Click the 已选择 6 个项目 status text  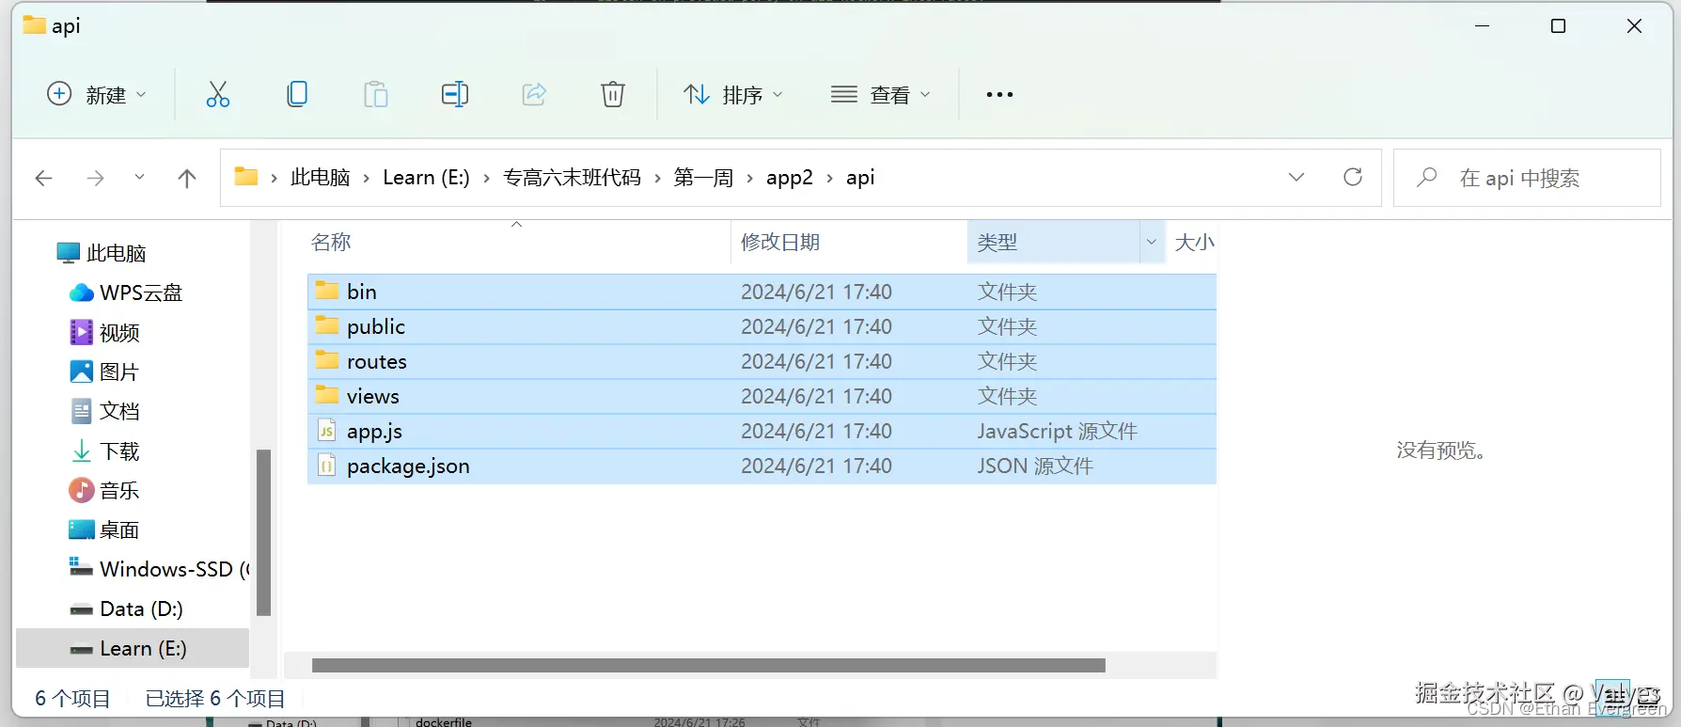pyautogui.click(x=215, y=699)
